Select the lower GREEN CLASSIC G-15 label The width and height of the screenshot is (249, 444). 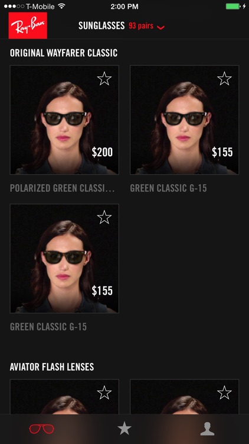click(x=48, y=327)
